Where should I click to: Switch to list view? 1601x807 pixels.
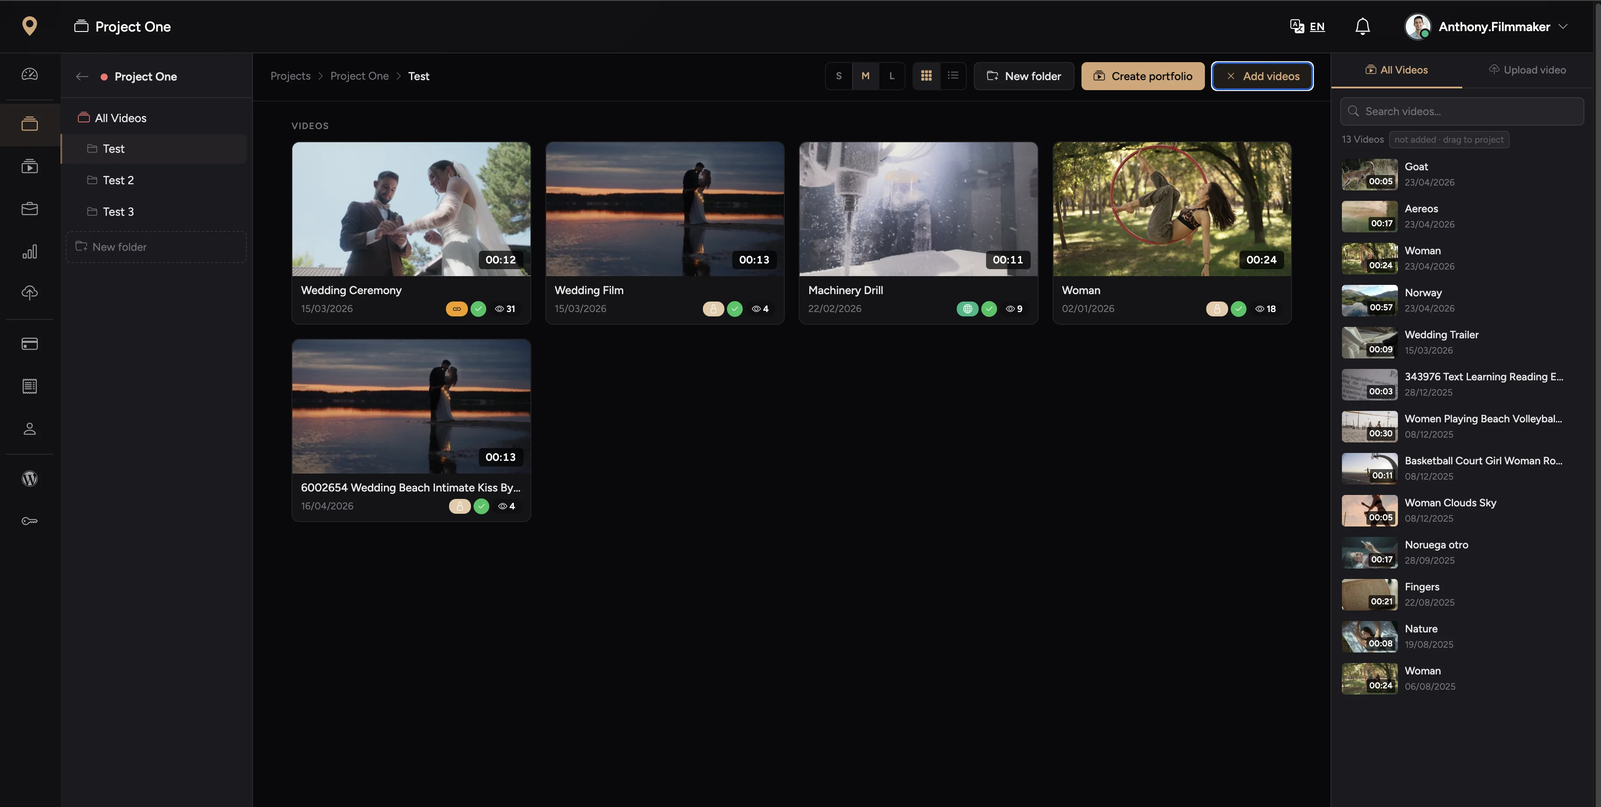953,76
